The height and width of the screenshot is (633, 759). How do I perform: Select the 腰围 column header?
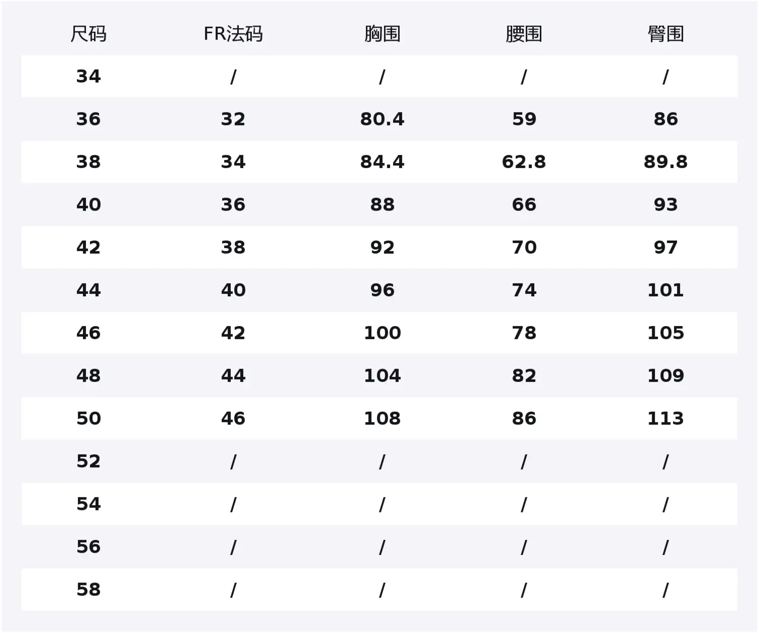(x=524, y=34)
